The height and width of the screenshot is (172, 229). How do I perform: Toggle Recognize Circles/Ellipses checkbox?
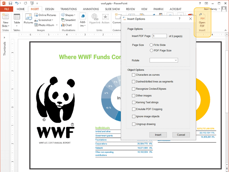click(133, 89)
